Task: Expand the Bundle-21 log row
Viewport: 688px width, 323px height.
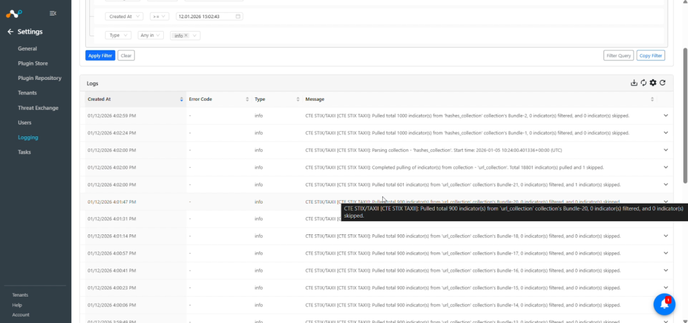Action: coord(666,185)
